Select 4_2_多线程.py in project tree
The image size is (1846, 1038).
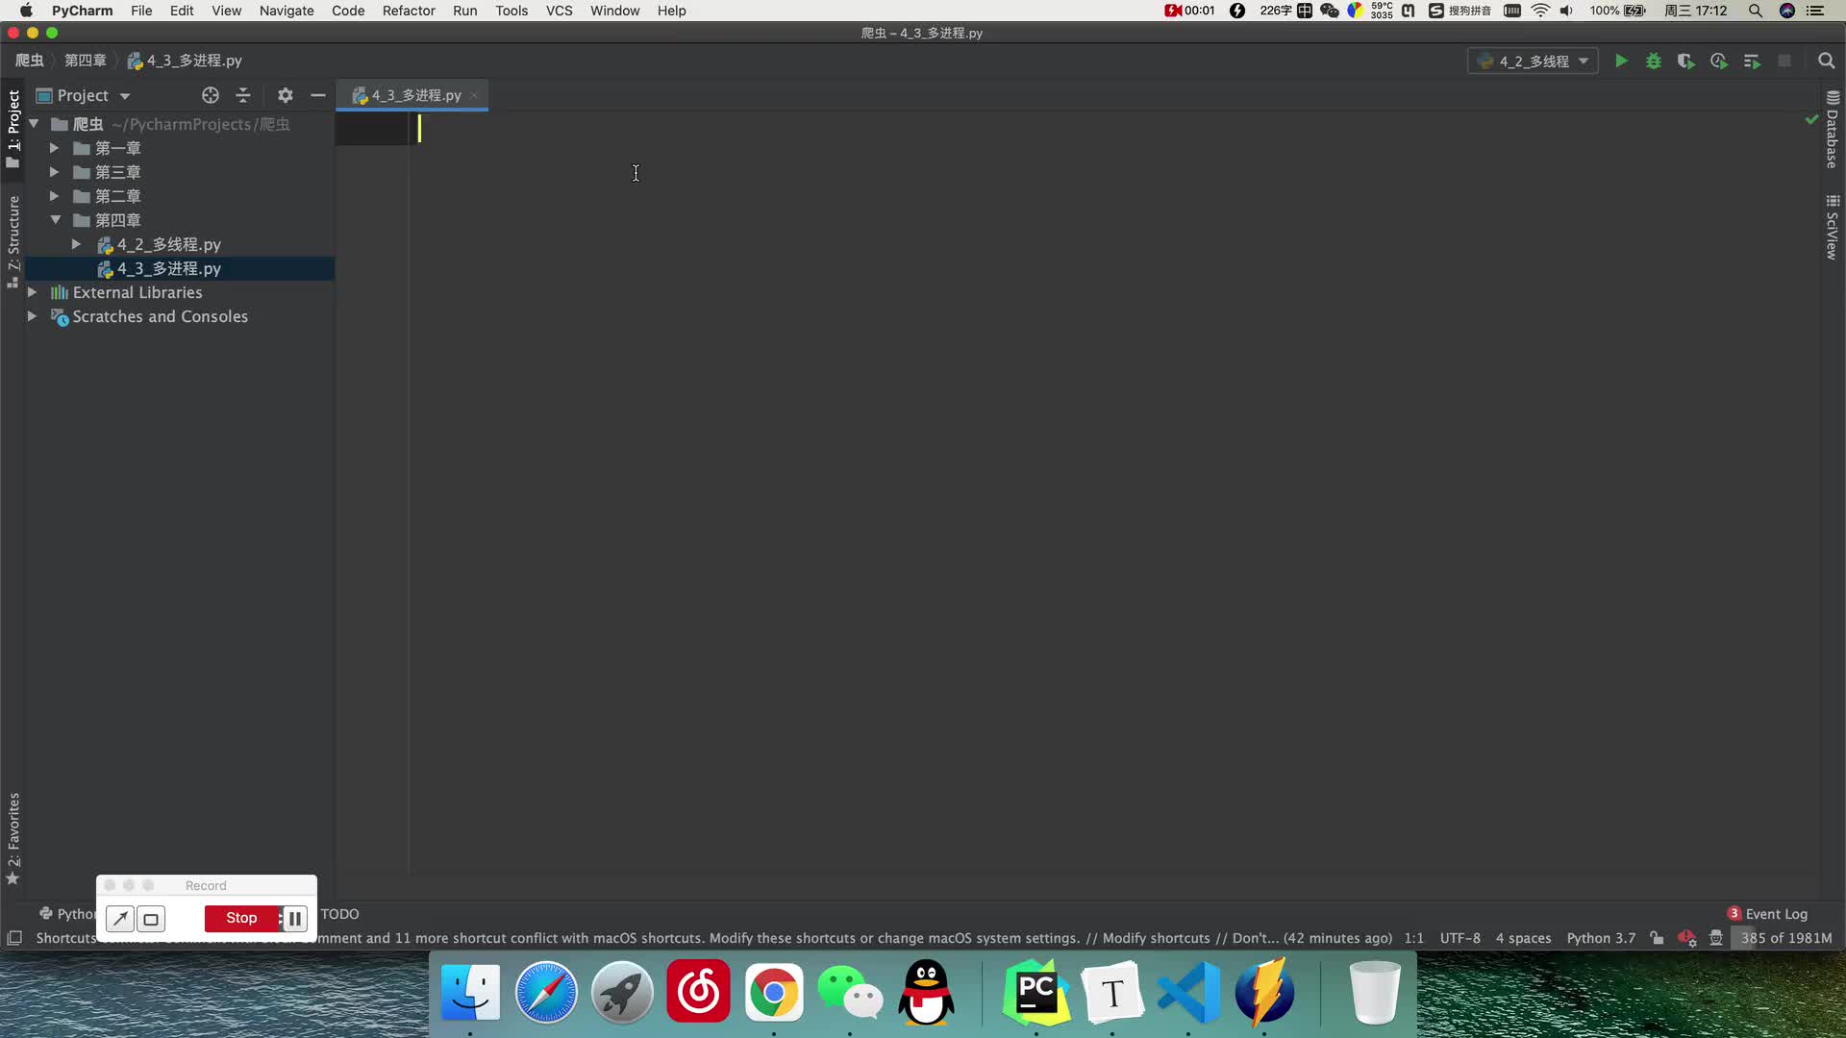pyautogui.click(x=169, y=244)
